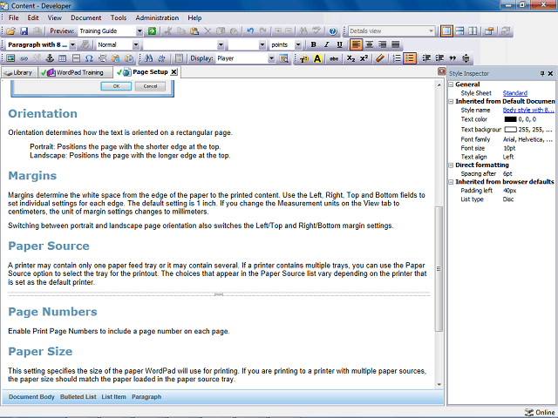Click the text color palette icon
Screen dimensions: 558x418
[304, 58]
